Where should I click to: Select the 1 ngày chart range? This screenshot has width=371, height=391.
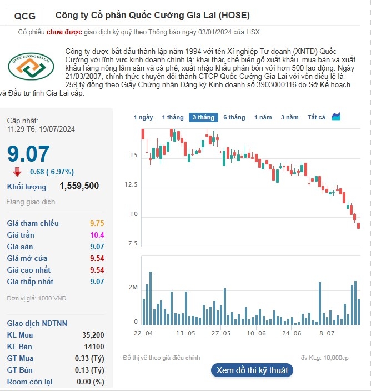tap(143, 117)
